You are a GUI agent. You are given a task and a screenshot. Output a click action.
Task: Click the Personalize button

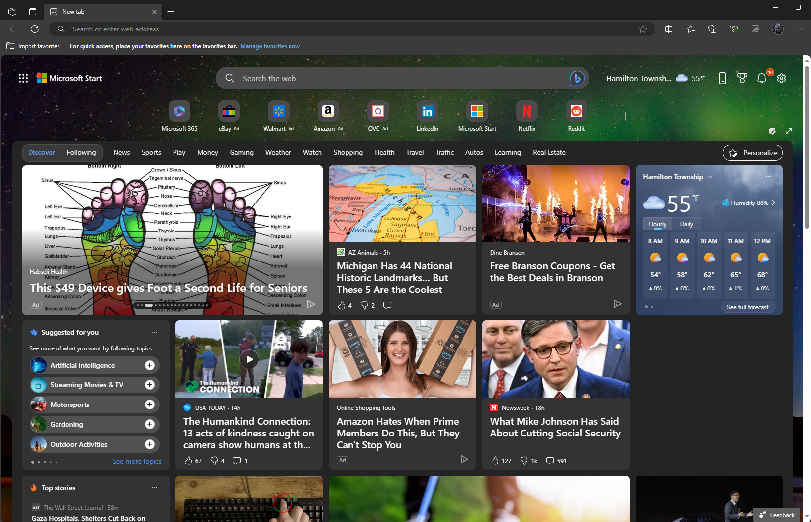point(753,153)
